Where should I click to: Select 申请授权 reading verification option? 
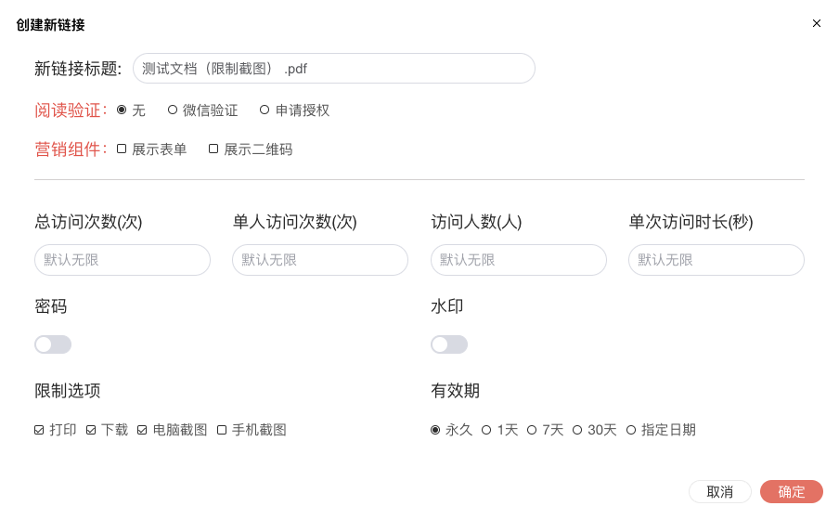pos(265,110)
